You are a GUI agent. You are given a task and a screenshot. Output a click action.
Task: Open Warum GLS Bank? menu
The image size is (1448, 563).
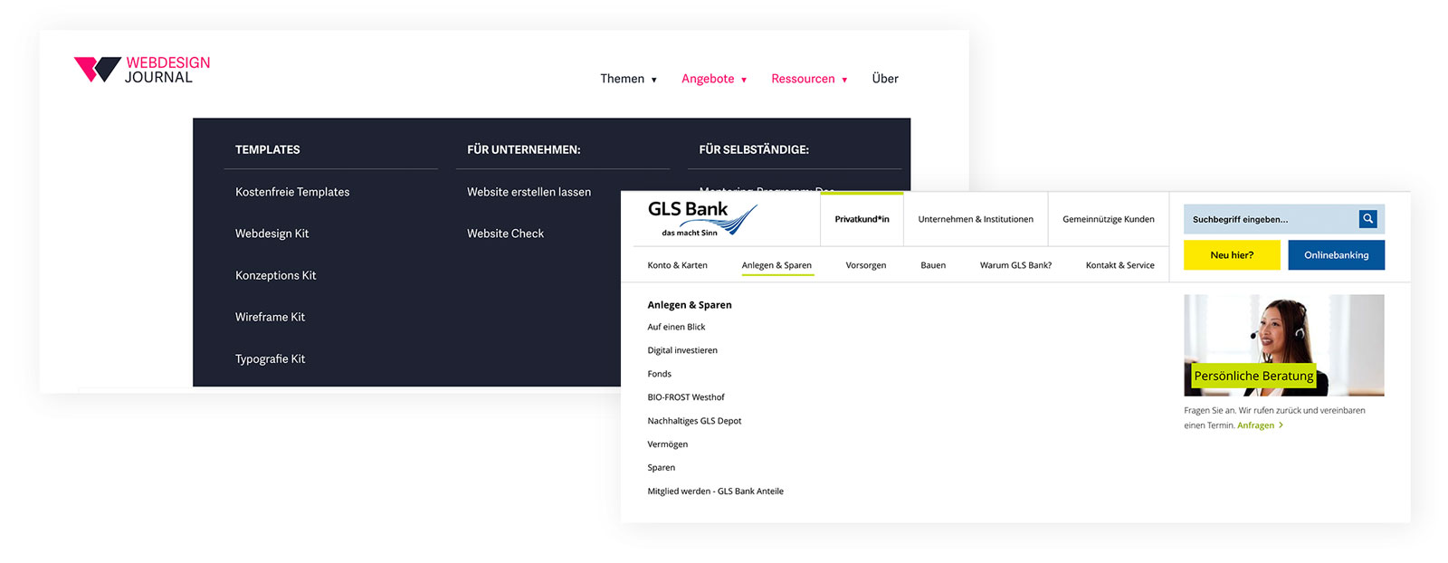1015,265
